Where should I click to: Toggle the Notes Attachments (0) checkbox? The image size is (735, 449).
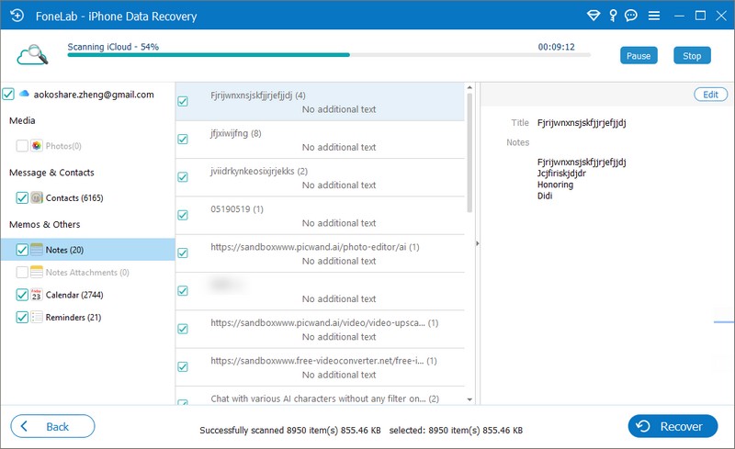coord(22,272)
